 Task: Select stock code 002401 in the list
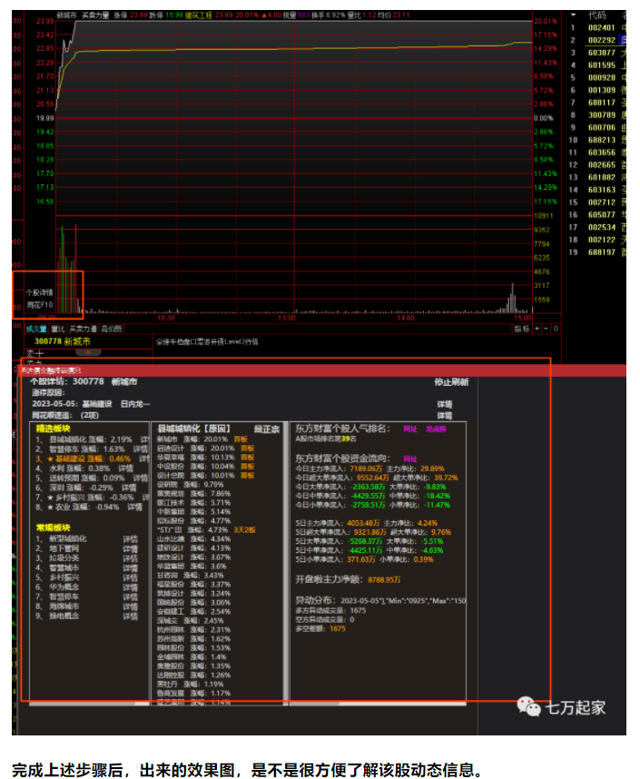(601, 28)
